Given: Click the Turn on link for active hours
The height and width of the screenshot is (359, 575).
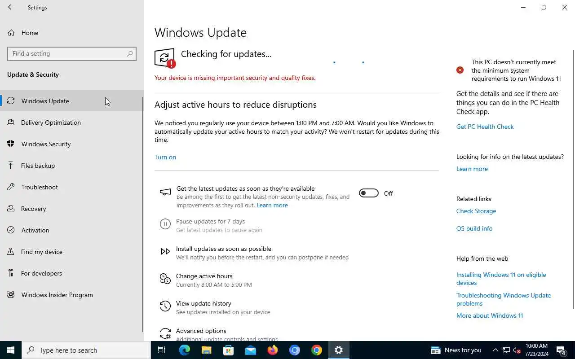Looking at the screenshot, I should (165, 157).
